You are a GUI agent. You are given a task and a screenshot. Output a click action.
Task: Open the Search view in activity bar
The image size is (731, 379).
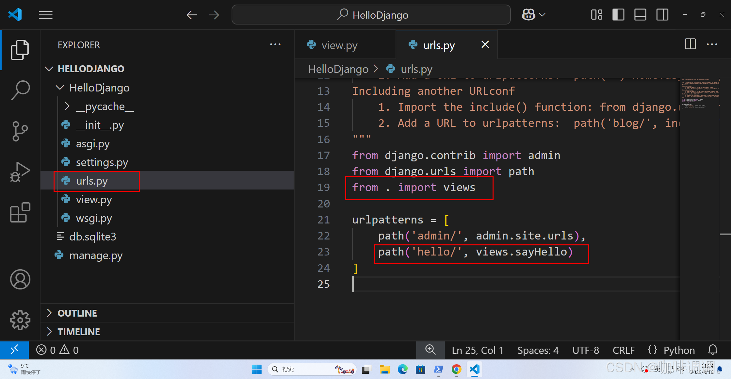tap(20, 91)
